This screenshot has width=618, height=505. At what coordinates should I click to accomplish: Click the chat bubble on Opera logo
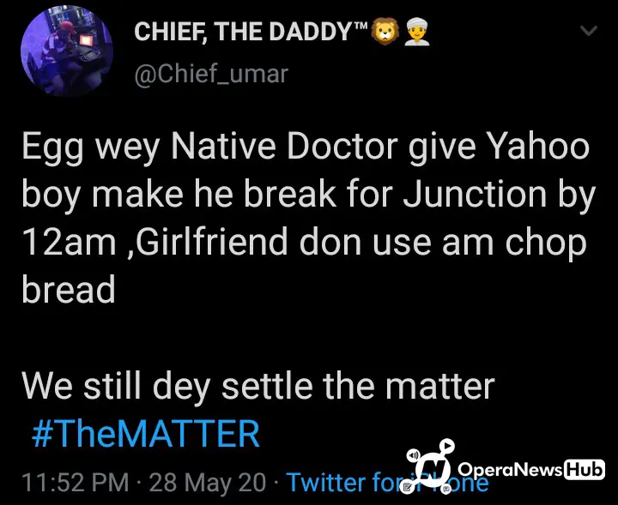point(446,490)
